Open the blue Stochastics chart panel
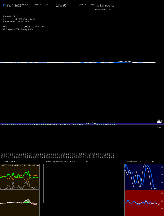This screenshot has height=216, width=164. click(144, 177)
